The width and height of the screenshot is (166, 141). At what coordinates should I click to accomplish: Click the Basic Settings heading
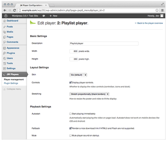click(38, 36)
